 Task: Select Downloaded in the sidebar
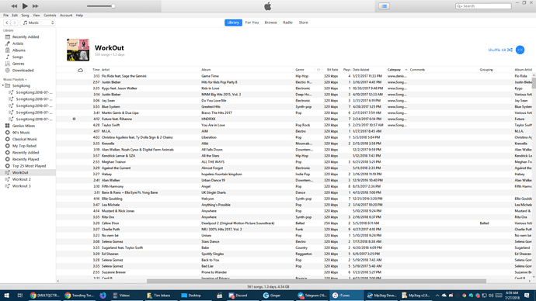point(23,71)
